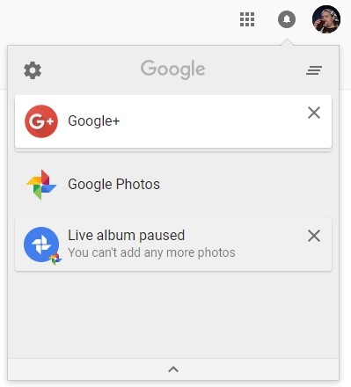Viewport: 351px width, 387px height.
Task: Select the Google Photos section header
Action: (x=113, y=184)
